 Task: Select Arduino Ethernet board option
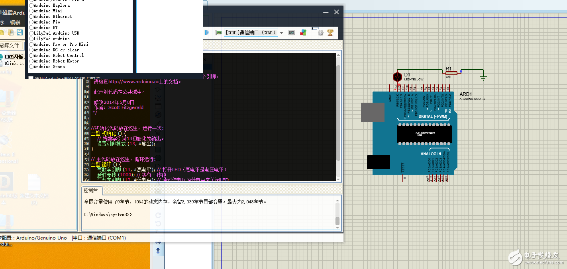(x=51, y=17)
